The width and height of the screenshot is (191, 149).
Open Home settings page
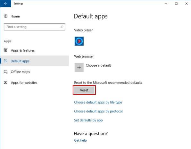point(15,16)
